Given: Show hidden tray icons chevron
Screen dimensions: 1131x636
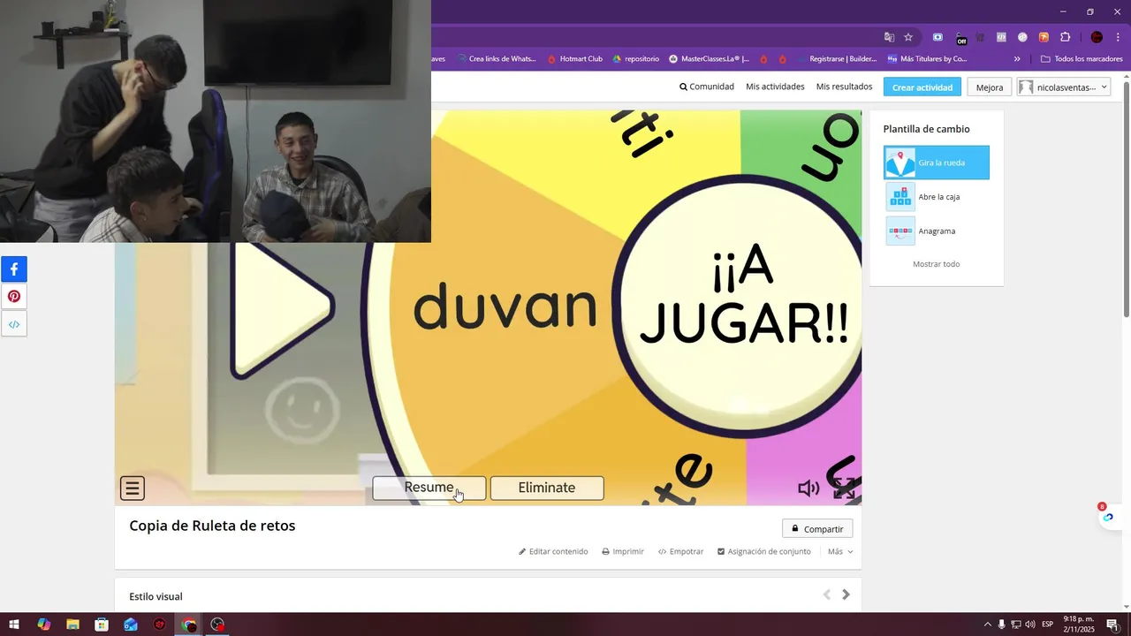Looking at the screenshot, I should click(987, 625).
